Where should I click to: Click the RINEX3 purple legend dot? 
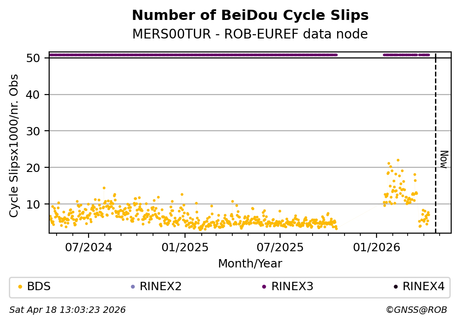coord(264,287)
